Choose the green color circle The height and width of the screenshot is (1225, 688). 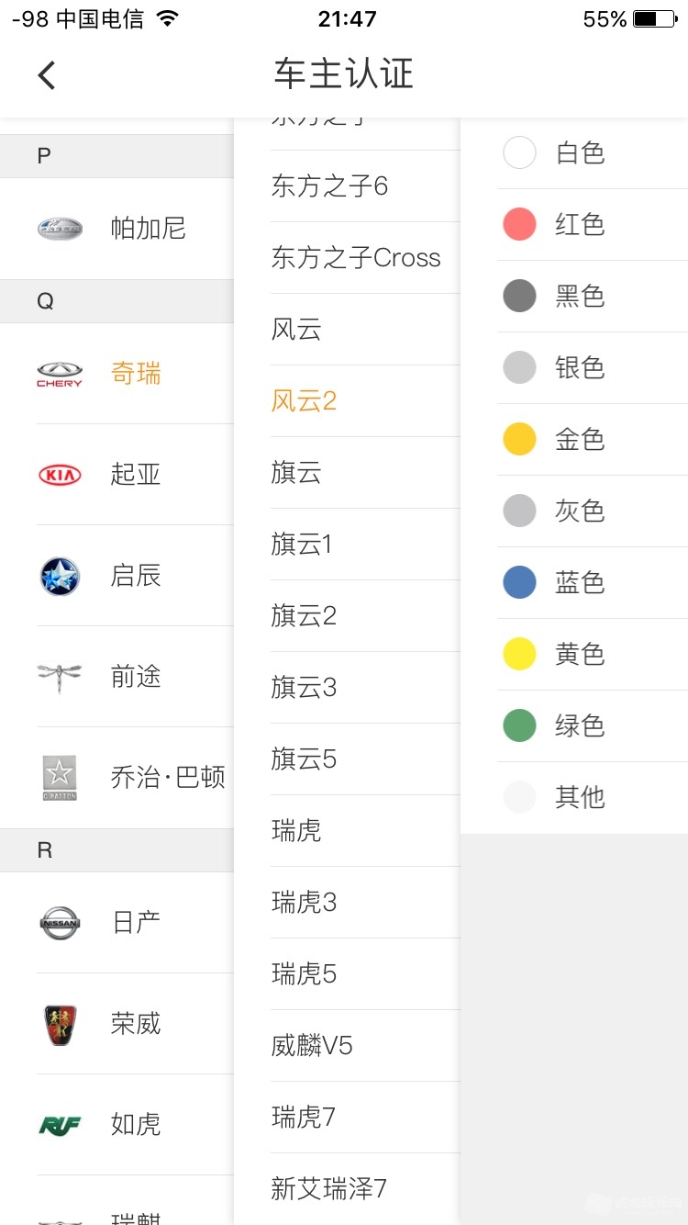tap(519, 725)
